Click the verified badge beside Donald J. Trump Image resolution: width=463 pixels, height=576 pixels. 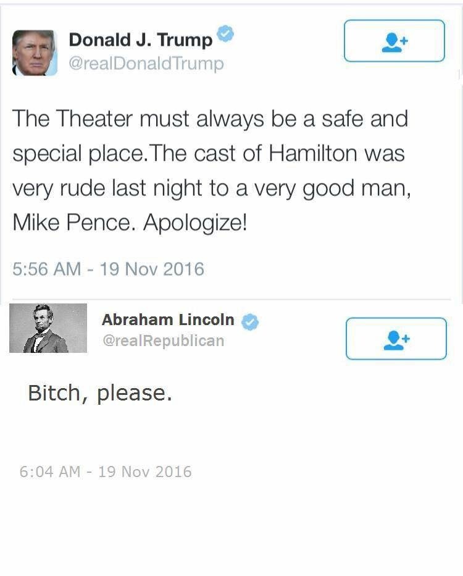pos(225,36)
